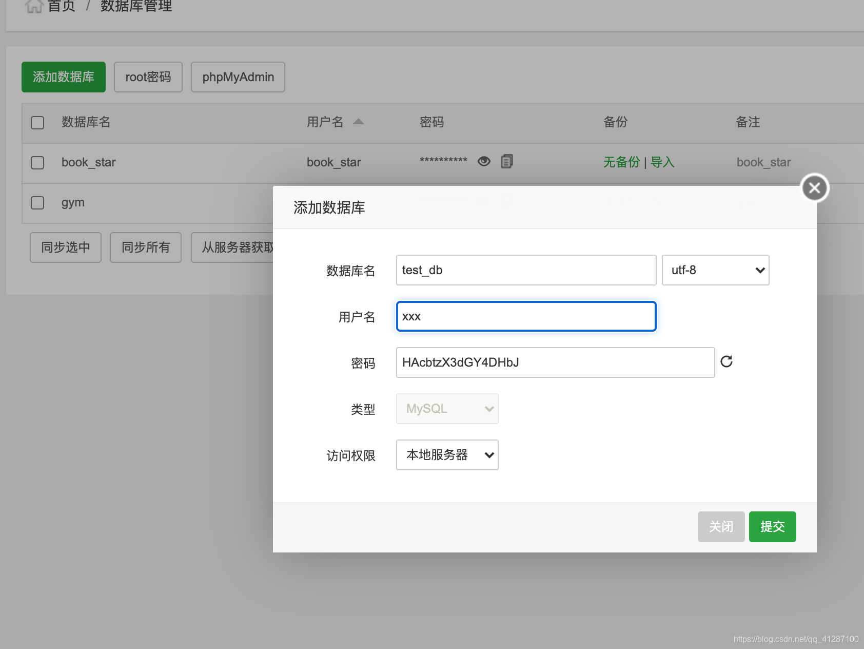Tick the gym row checkbox
This screenshot has height=649, width=864.
click(x=37, y=203)
